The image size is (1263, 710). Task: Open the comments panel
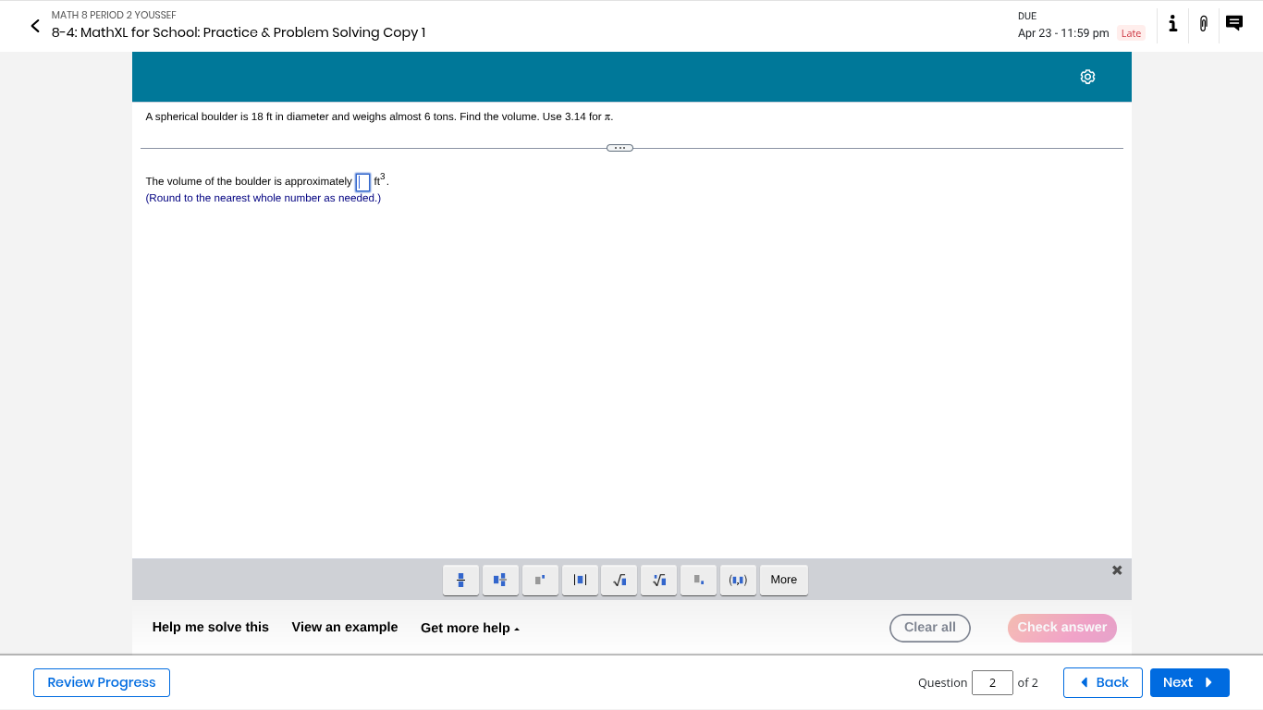coord(1233,23)
